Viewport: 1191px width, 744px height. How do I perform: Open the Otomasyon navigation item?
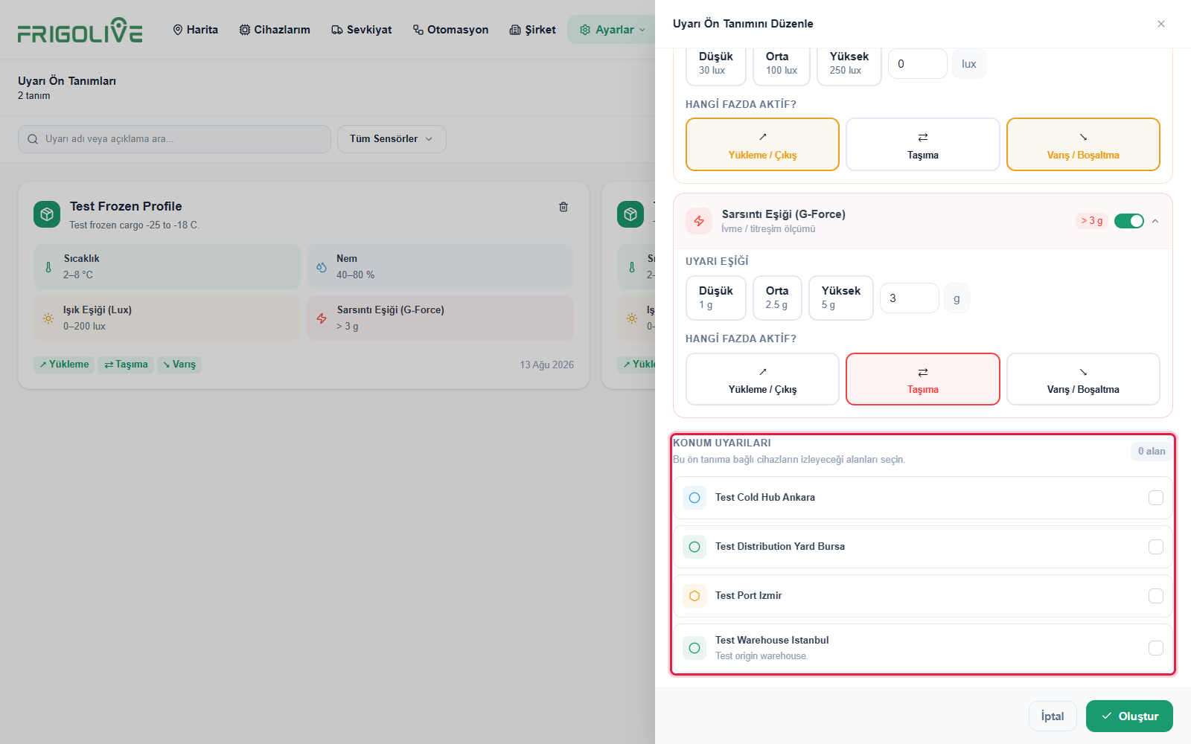(450, 30)
